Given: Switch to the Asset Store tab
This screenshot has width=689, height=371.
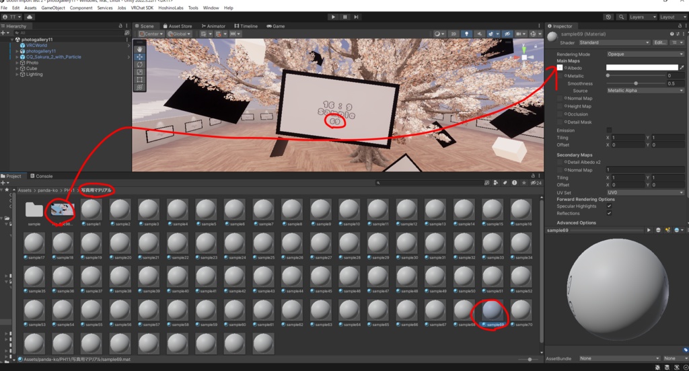Looking at the screenshot, I should (x=178, y=26).
